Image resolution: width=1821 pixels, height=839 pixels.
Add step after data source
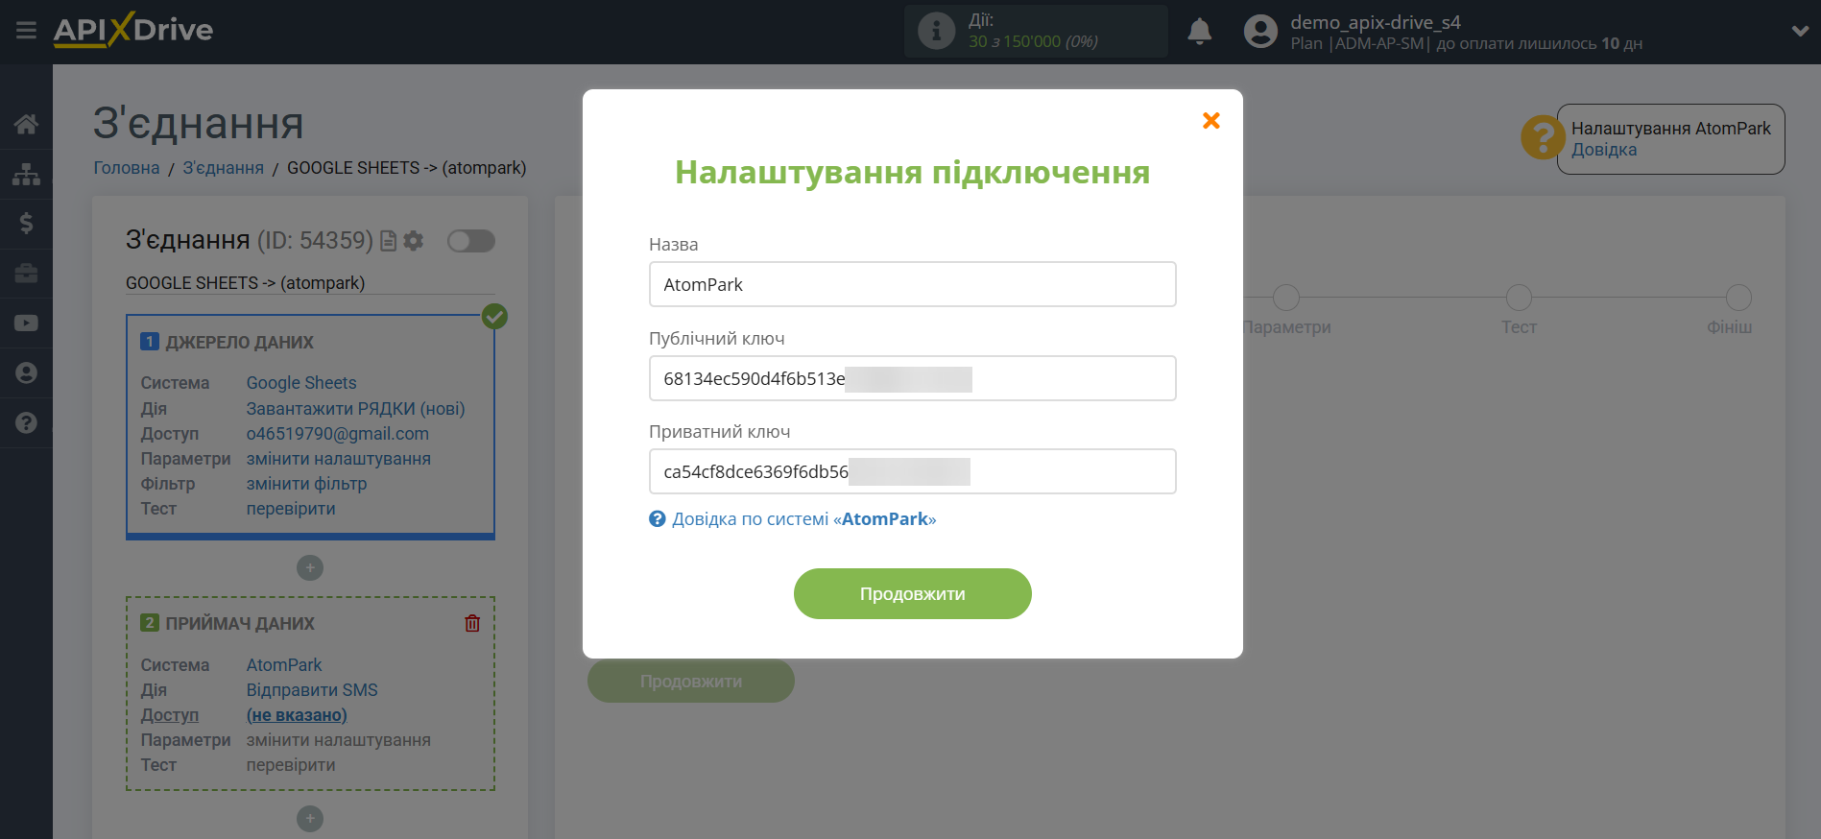309,568
